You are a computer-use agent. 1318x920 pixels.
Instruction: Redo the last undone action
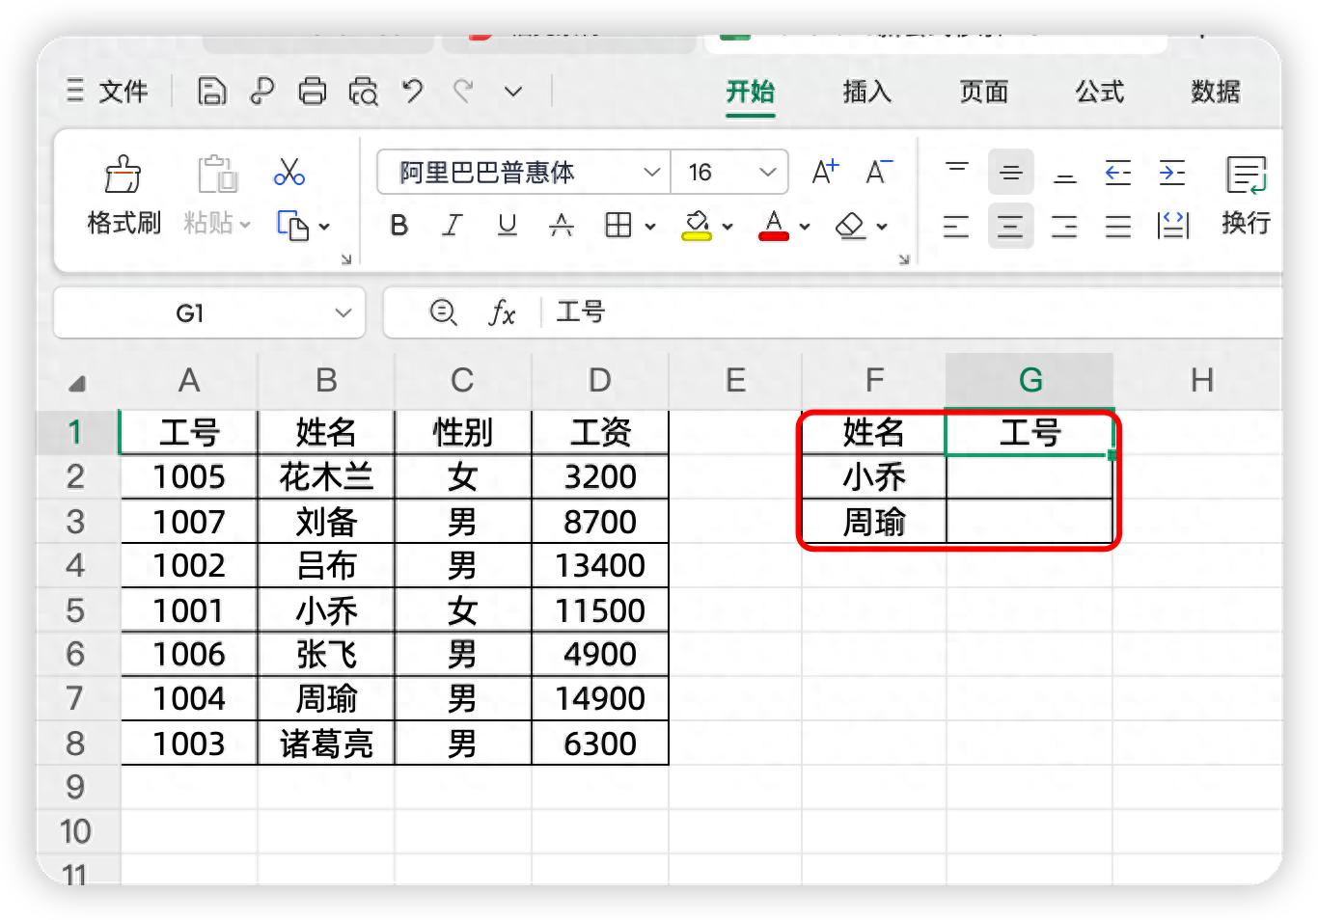coord(463,92)
